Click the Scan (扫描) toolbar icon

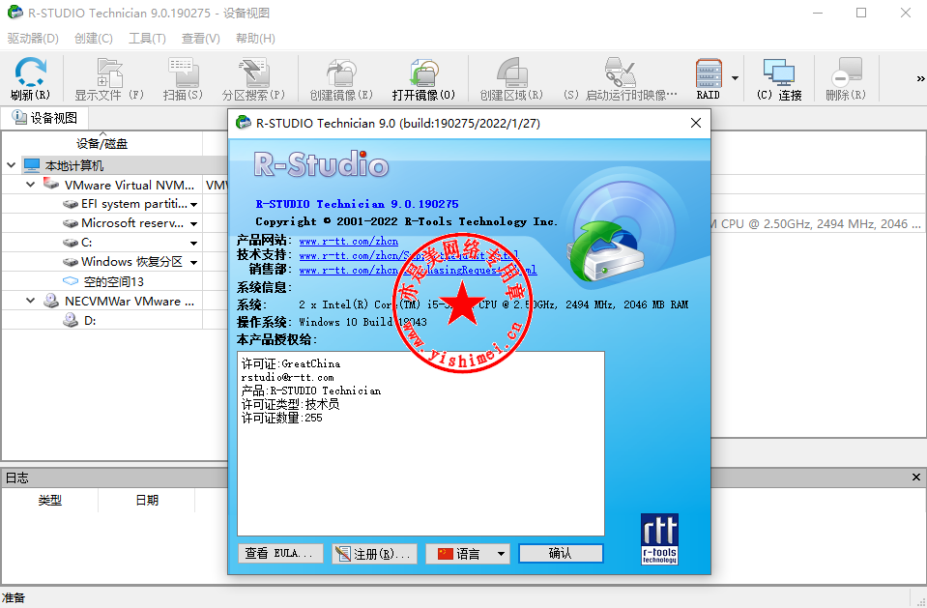pos(184,72)
